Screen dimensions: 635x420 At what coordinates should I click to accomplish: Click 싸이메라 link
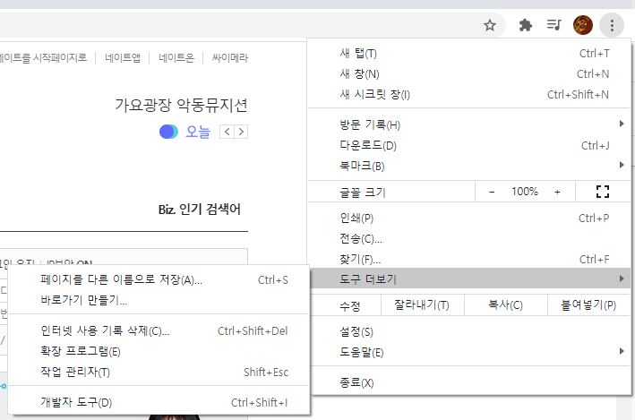pyautogui.click(x=229, y=58)
